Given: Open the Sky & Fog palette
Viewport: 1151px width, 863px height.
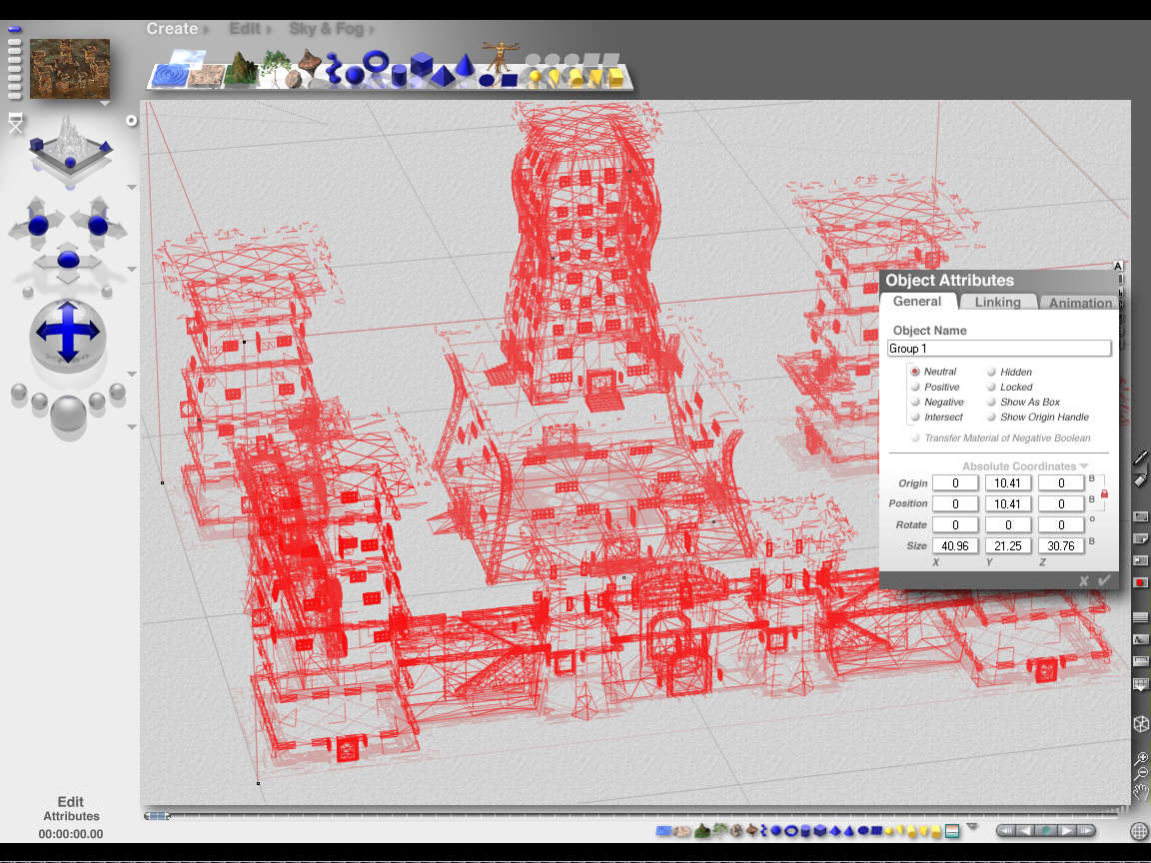Looking at the screenshot, I should click(326, 29).
